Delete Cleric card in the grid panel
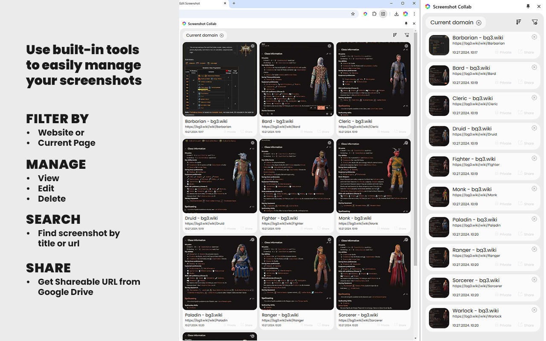This screenshot has height=341, width=546. tap(406, 46)
